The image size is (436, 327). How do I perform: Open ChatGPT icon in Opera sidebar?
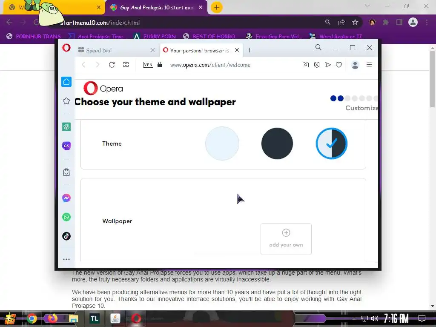tap(66, 127)
